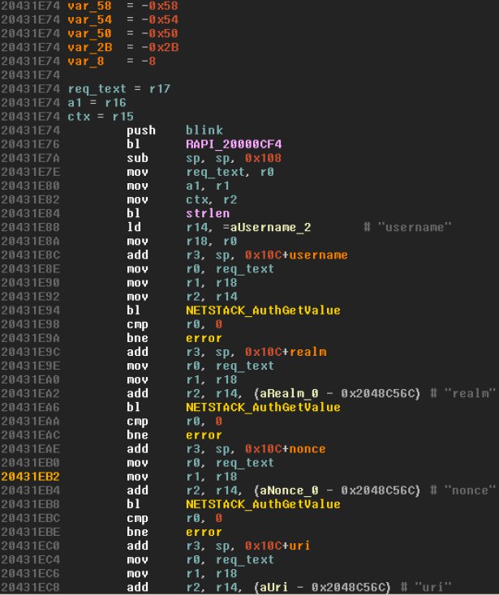Select 'a1 = r16' register alias line
Image resolution: width=499 pixels, height=595 pixels.
(x=97, y=102)
